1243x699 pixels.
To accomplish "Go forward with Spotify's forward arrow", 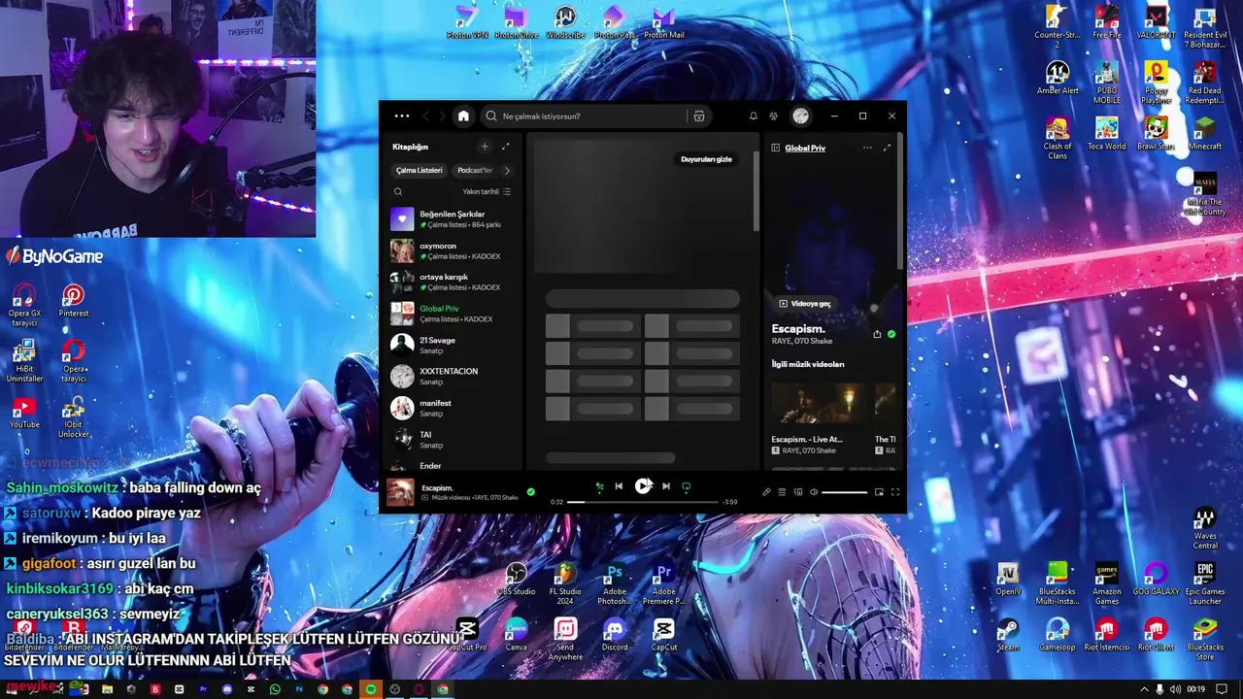I will [x=443, y=116].
